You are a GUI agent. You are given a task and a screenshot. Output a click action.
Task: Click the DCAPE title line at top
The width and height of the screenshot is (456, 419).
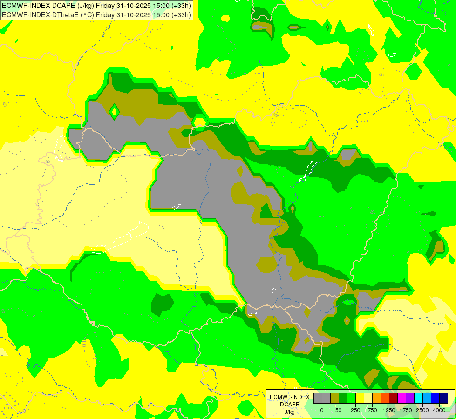[96, 6]
